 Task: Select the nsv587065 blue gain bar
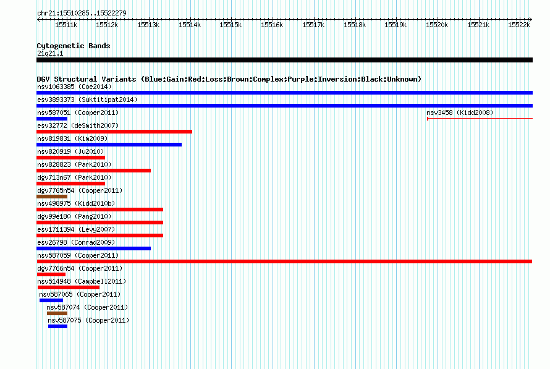pos(51,300)
